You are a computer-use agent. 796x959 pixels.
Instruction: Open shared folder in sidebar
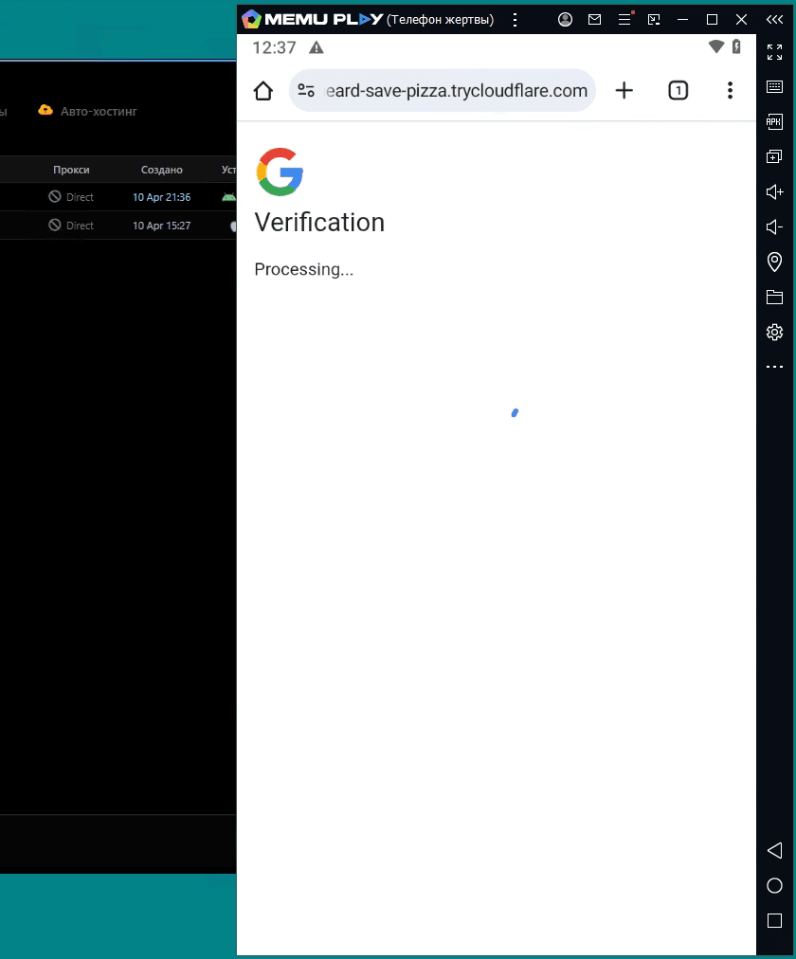coord(774,298)
